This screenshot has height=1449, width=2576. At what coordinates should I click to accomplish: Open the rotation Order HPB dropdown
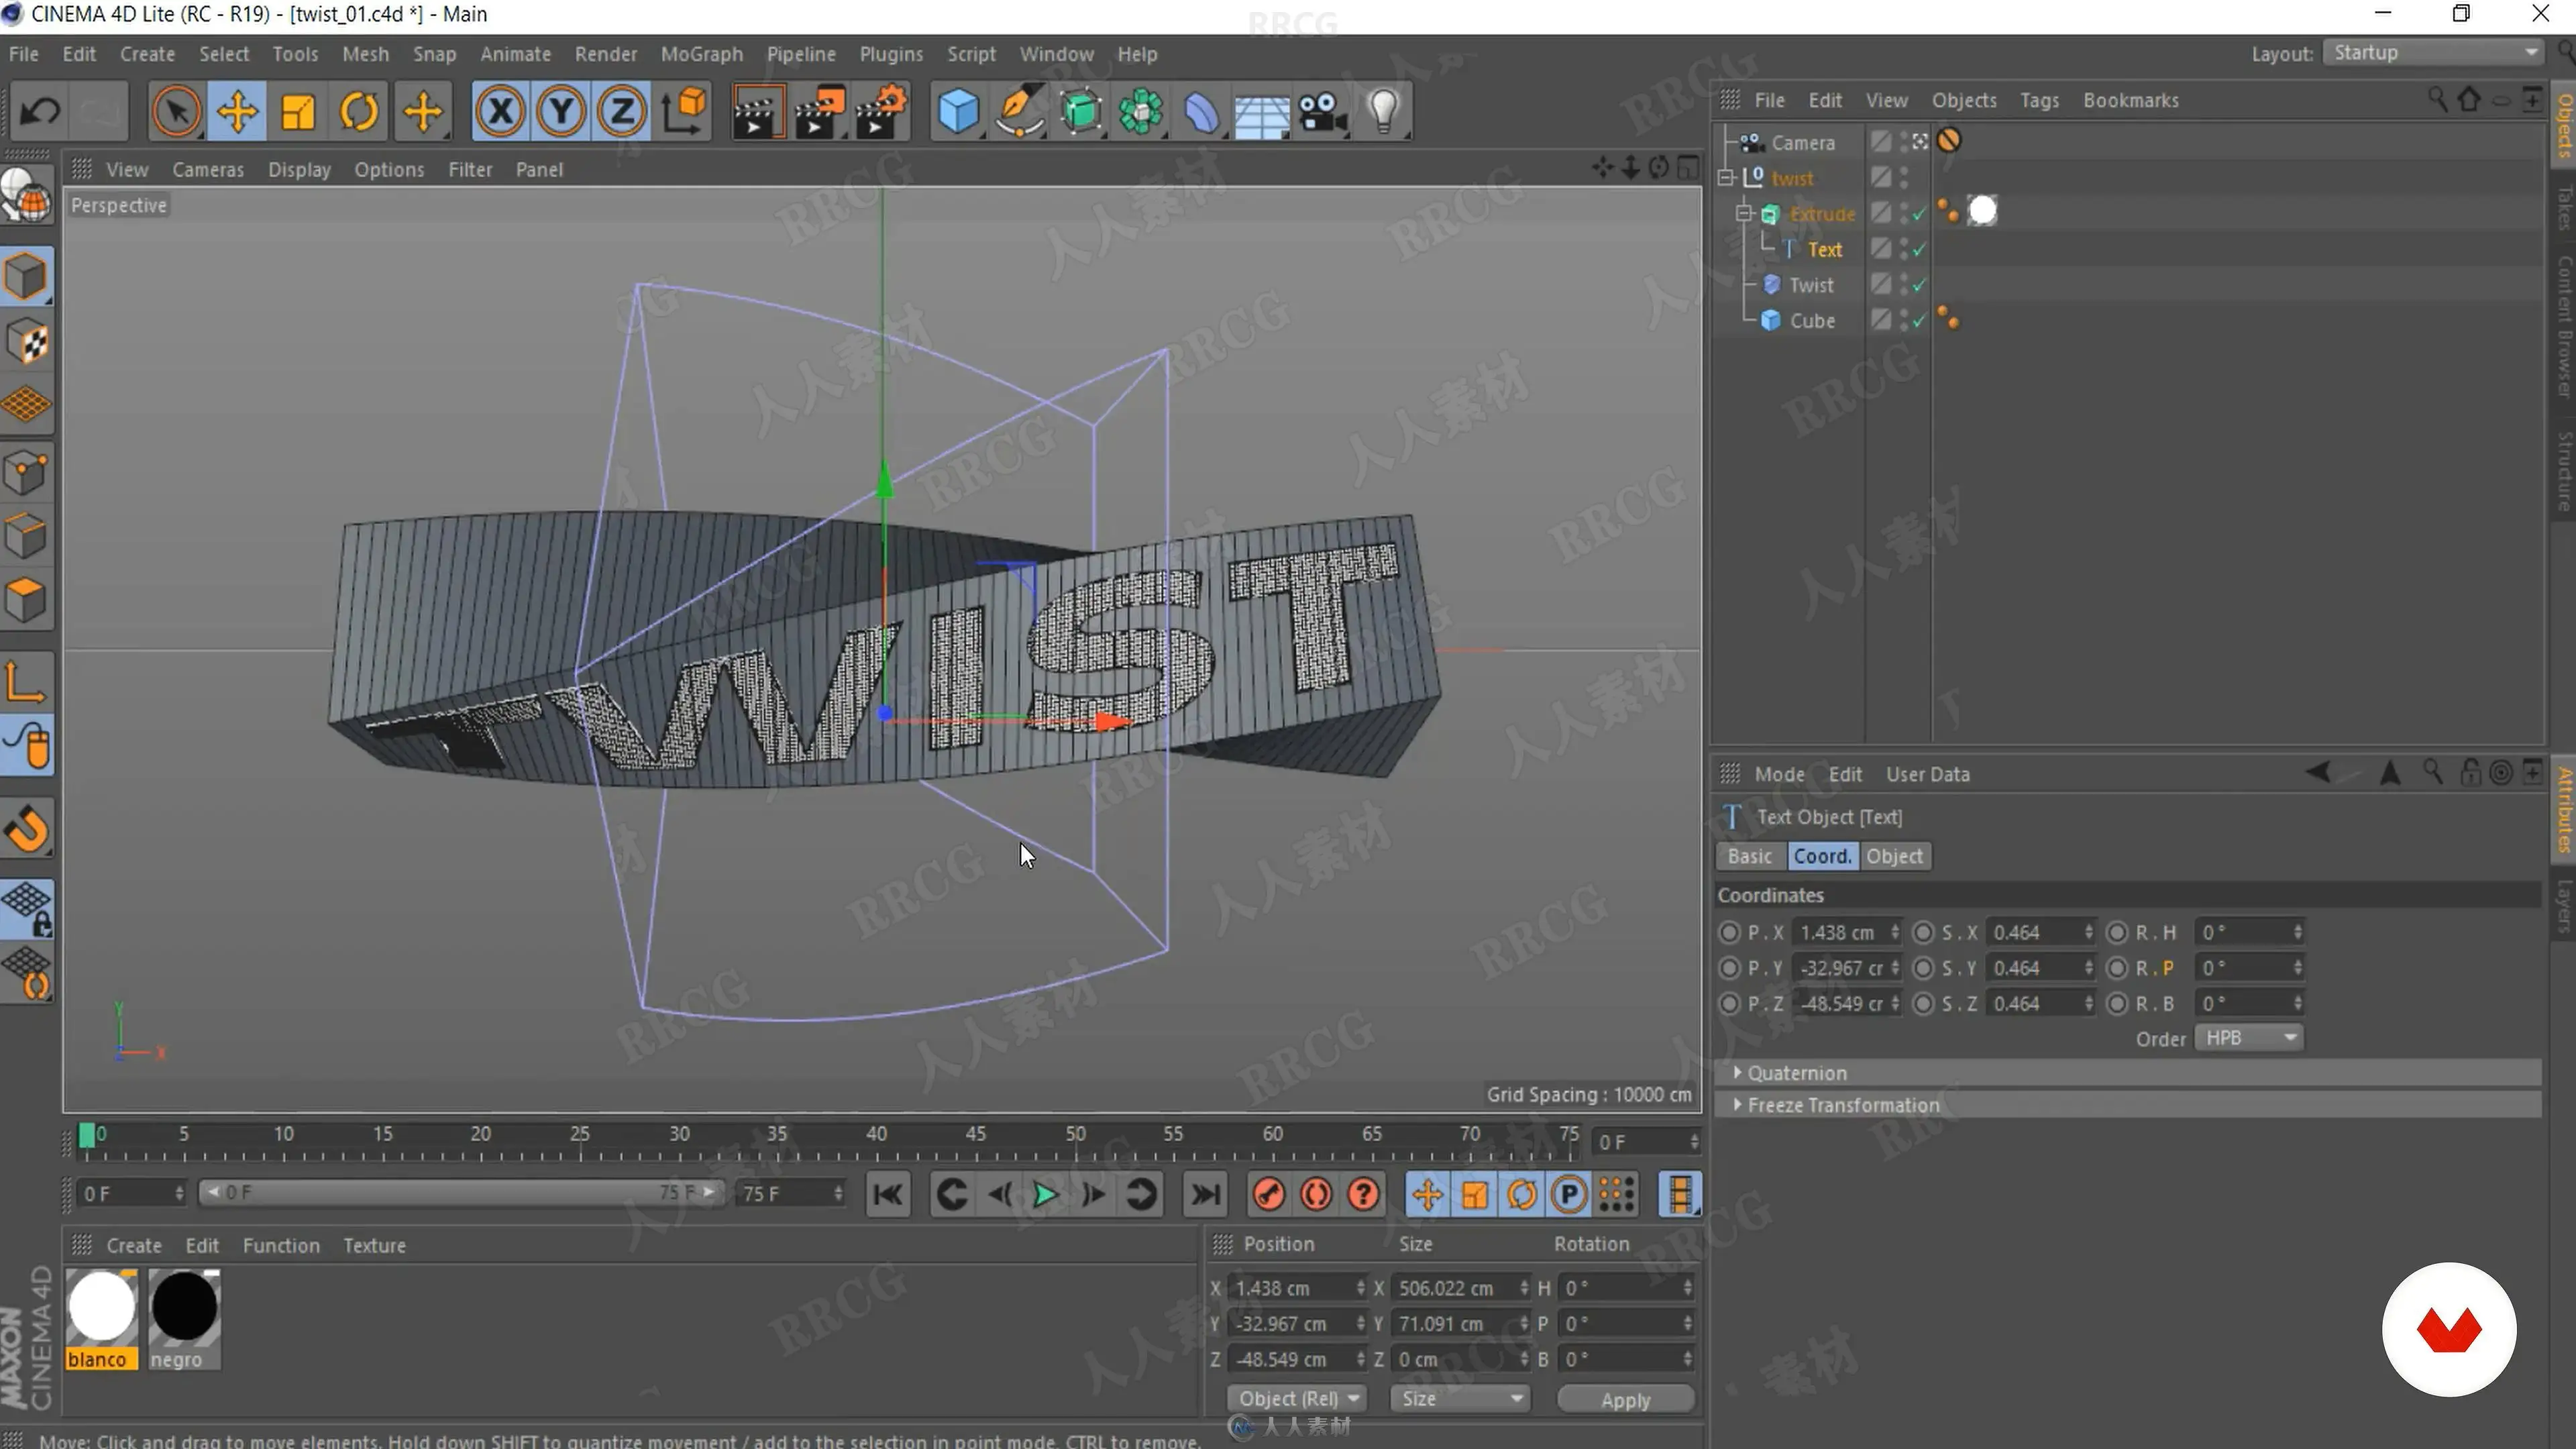(x=2249, y=1038)
